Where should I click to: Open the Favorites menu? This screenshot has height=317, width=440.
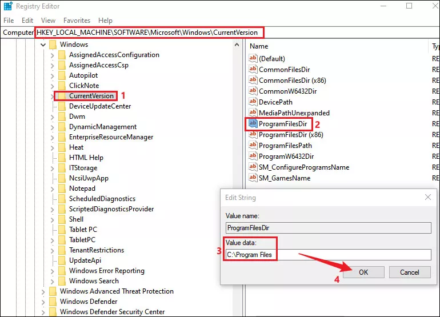tap(77, 21)
